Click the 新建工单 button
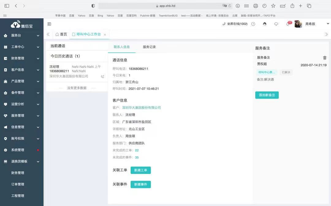Viewport: 331px width, 206px height. pyautogui.click(x=141, y=170)
